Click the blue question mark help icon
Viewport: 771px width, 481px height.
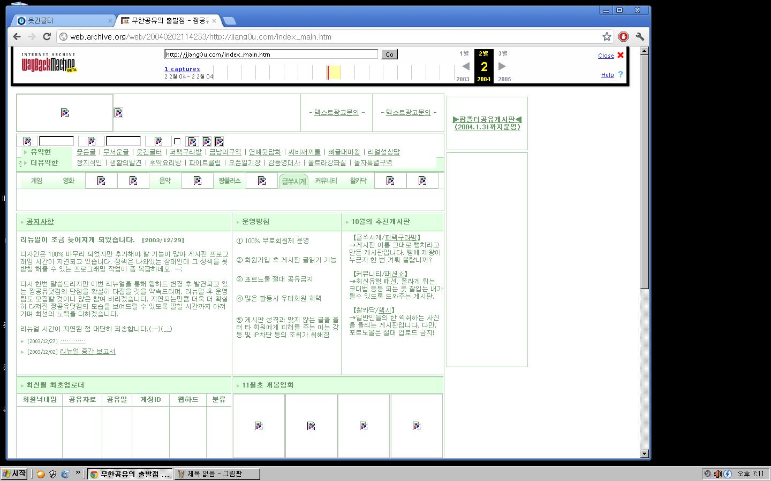(621, 74)
